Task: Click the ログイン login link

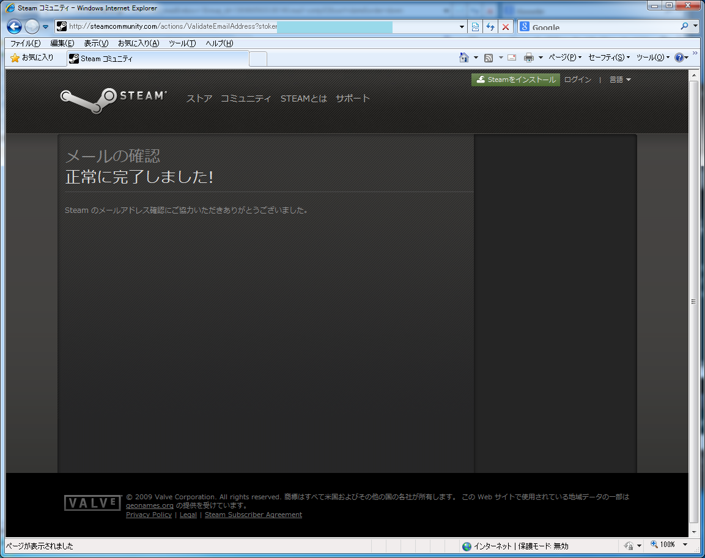Action: point(577,80)
